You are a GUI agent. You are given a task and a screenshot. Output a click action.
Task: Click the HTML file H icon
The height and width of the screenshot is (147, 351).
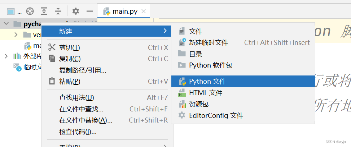(182, 93)
